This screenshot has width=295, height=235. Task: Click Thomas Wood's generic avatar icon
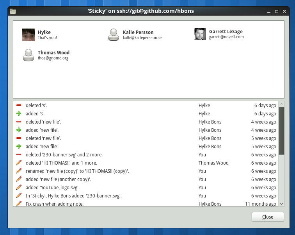(28, 55)
